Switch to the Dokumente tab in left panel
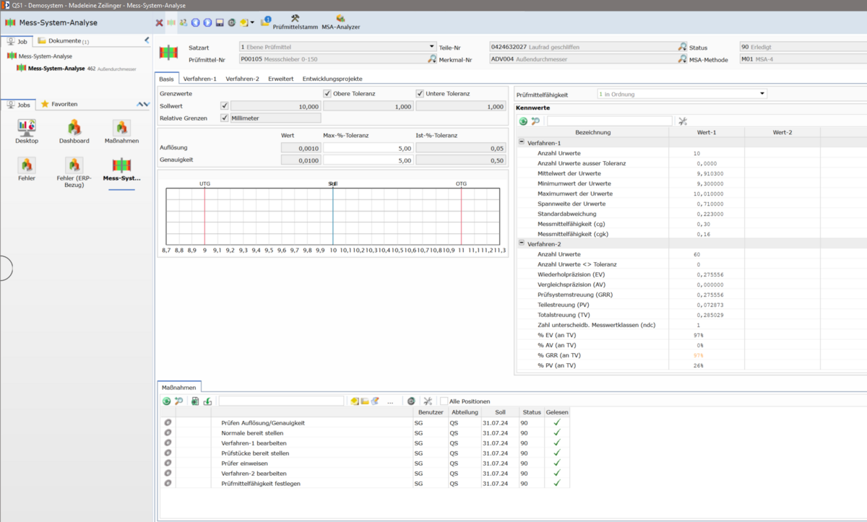Viewport: 867px width, 522px height. tap(63, 41)
